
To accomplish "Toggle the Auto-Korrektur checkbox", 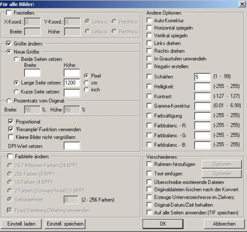I will pos(149,20).
